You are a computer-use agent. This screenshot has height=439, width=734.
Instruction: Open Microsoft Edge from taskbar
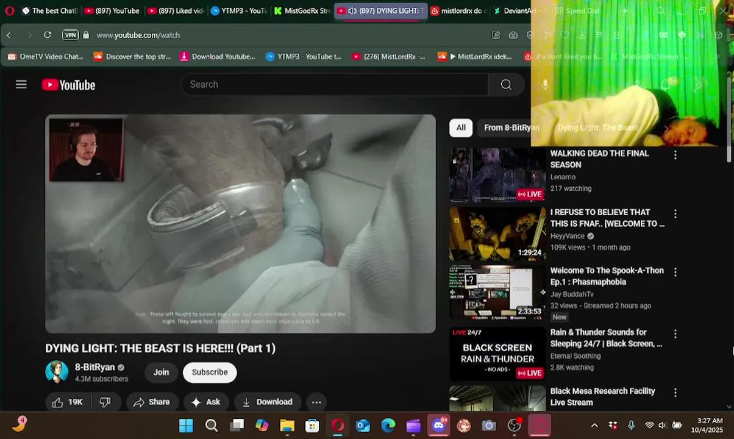388,426
